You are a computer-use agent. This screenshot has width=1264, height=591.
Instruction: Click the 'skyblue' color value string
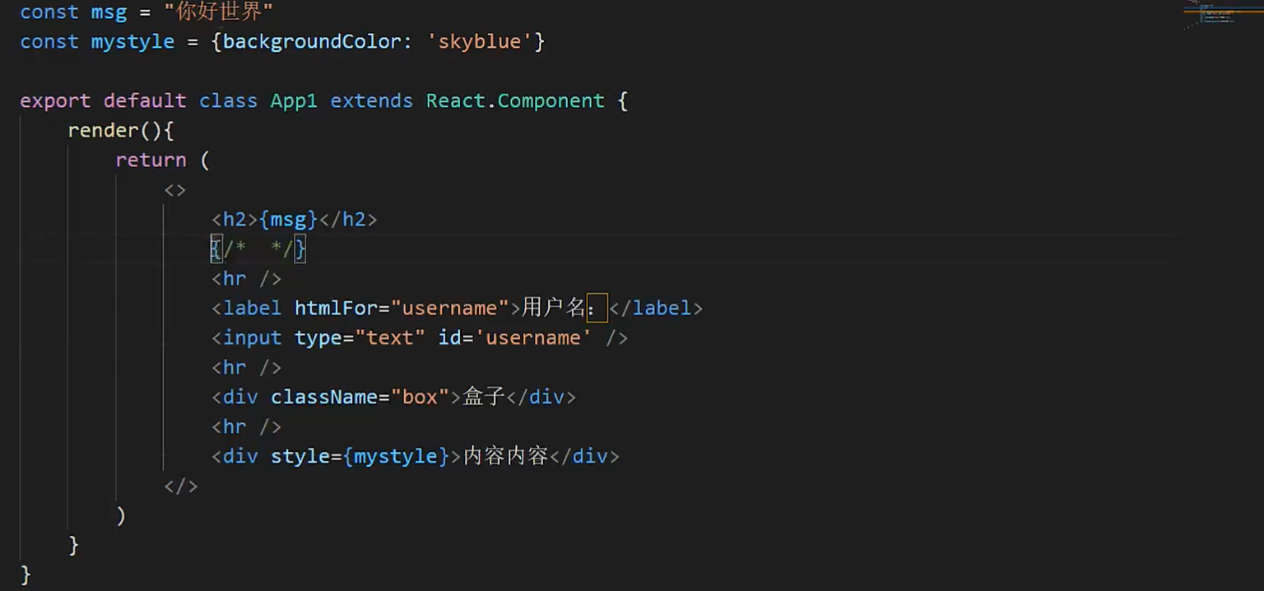click(x=480, y=41)
